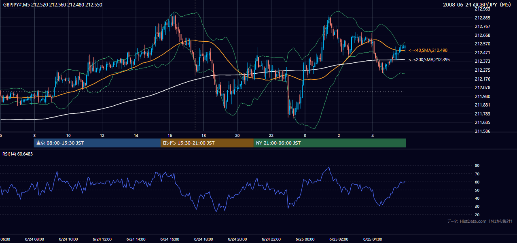Click the 6/24 16:00 bottom date label
517x243 pixels.
click(x=170, y=239)
